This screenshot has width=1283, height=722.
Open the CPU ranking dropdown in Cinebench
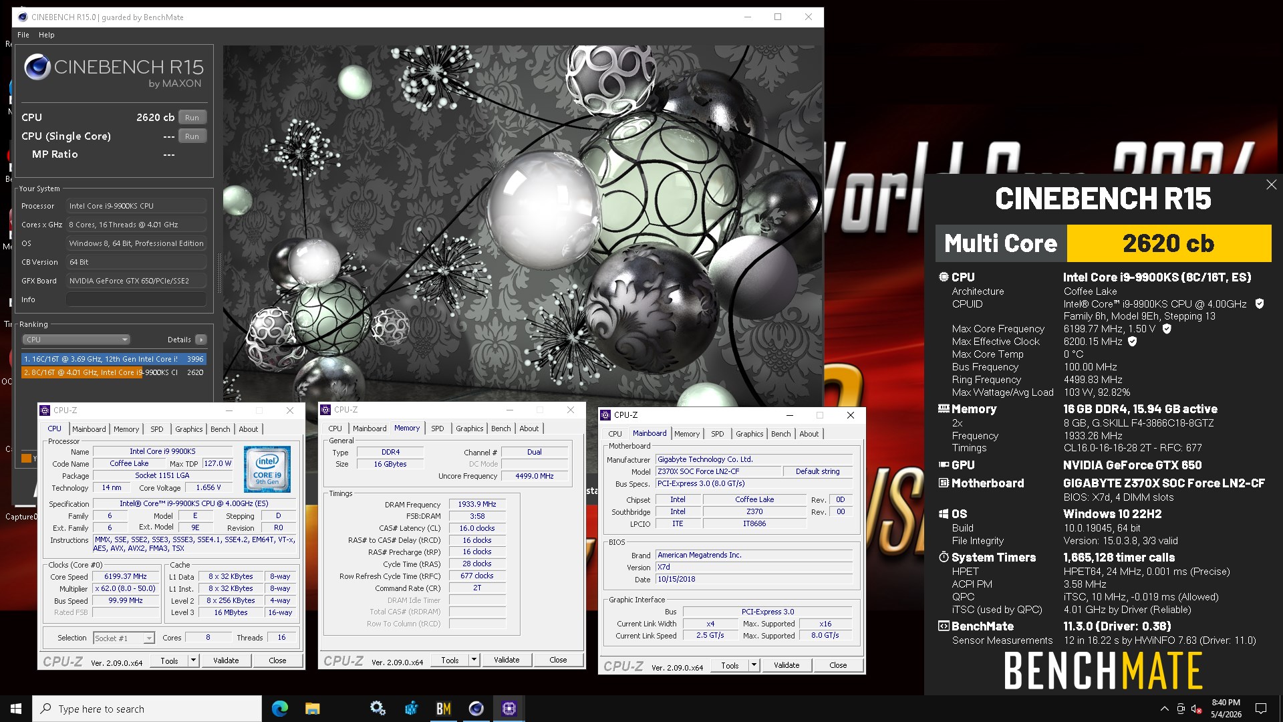76,340
